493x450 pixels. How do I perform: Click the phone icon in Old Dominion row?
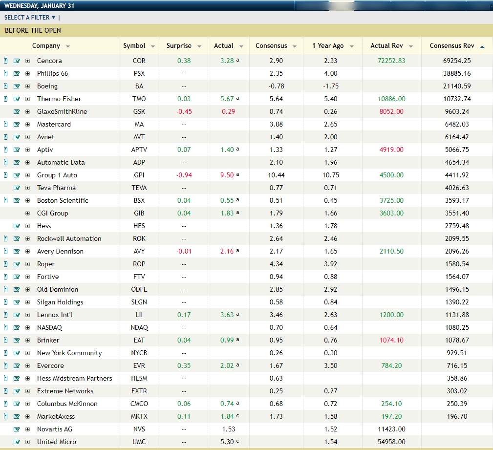click(5, 290)
